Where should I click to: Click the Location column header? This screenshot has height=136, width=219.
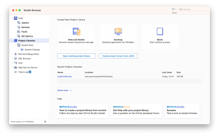[89, 72]
